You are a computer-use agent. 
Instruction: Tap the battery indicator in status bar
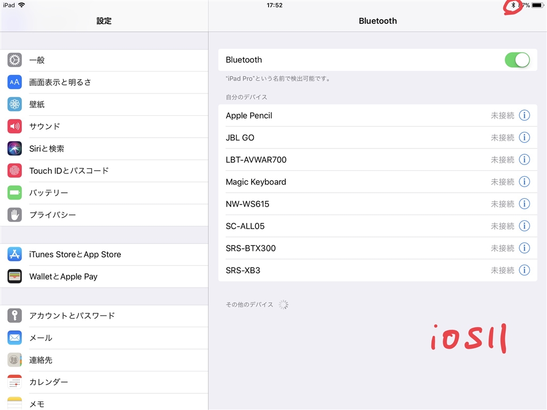537,5
